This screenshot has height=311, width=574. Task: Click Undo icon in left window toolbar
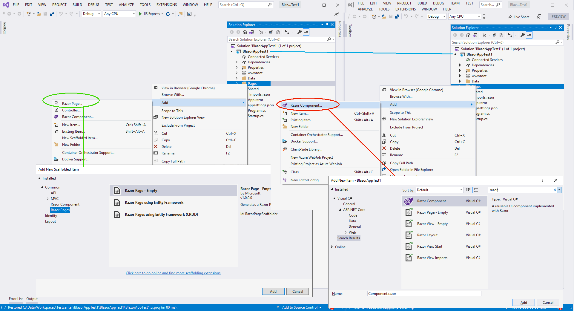coord(61,14)
